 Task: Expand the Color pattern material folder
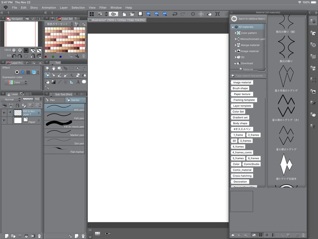[x=236, y=33]
